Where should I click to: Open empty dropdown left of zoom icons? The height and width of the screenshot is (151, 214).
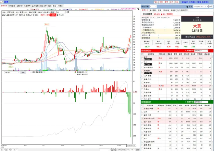105,150
